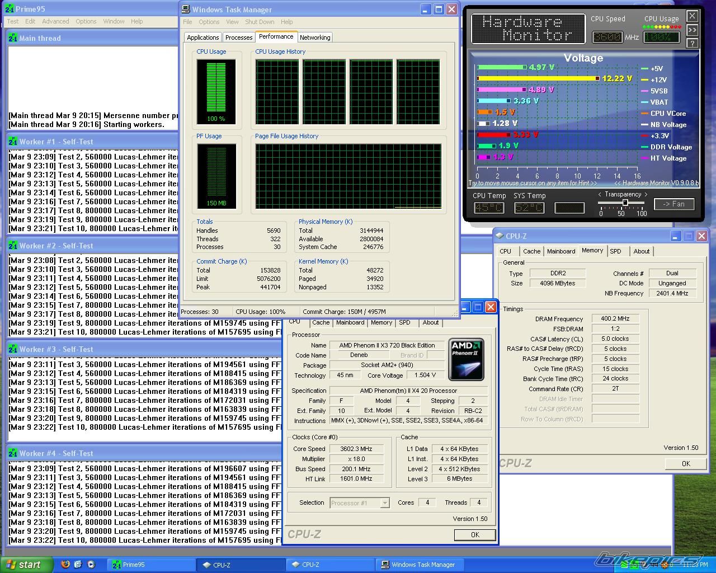
Task: Open the Shut Down menu in Task Manager
Action: point(260,22)
